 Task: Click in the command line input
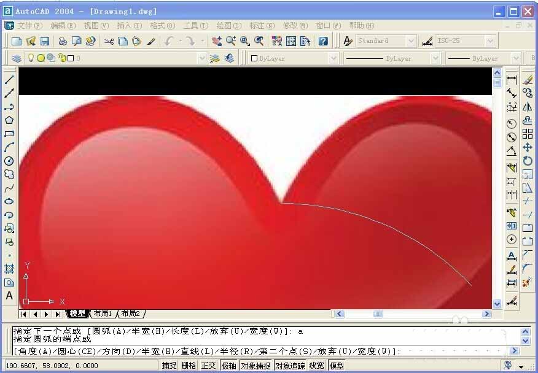point(262,352)
